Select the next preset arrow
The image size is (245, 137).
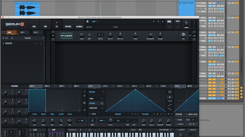[x=163, y=21]
